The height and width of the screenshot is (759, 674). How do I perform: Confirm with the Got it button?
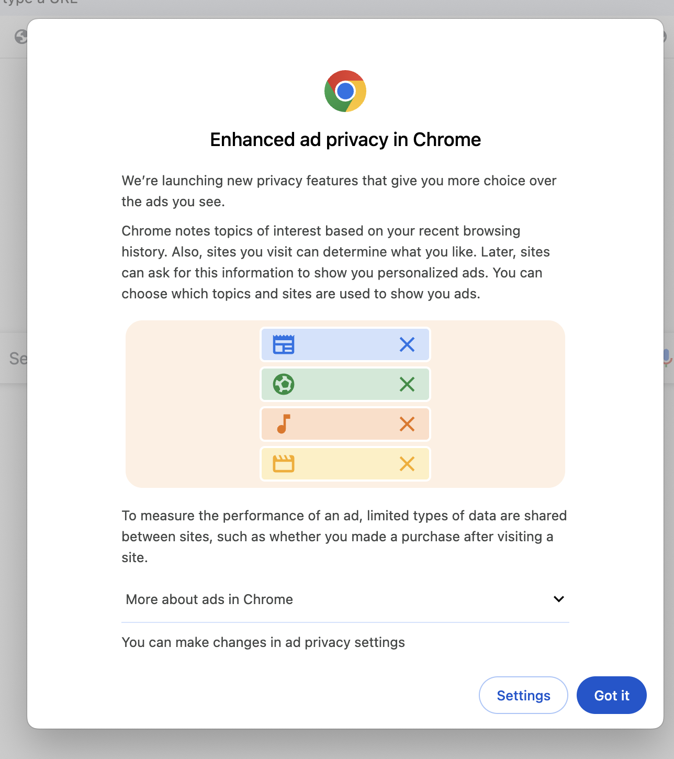[611, 695]
